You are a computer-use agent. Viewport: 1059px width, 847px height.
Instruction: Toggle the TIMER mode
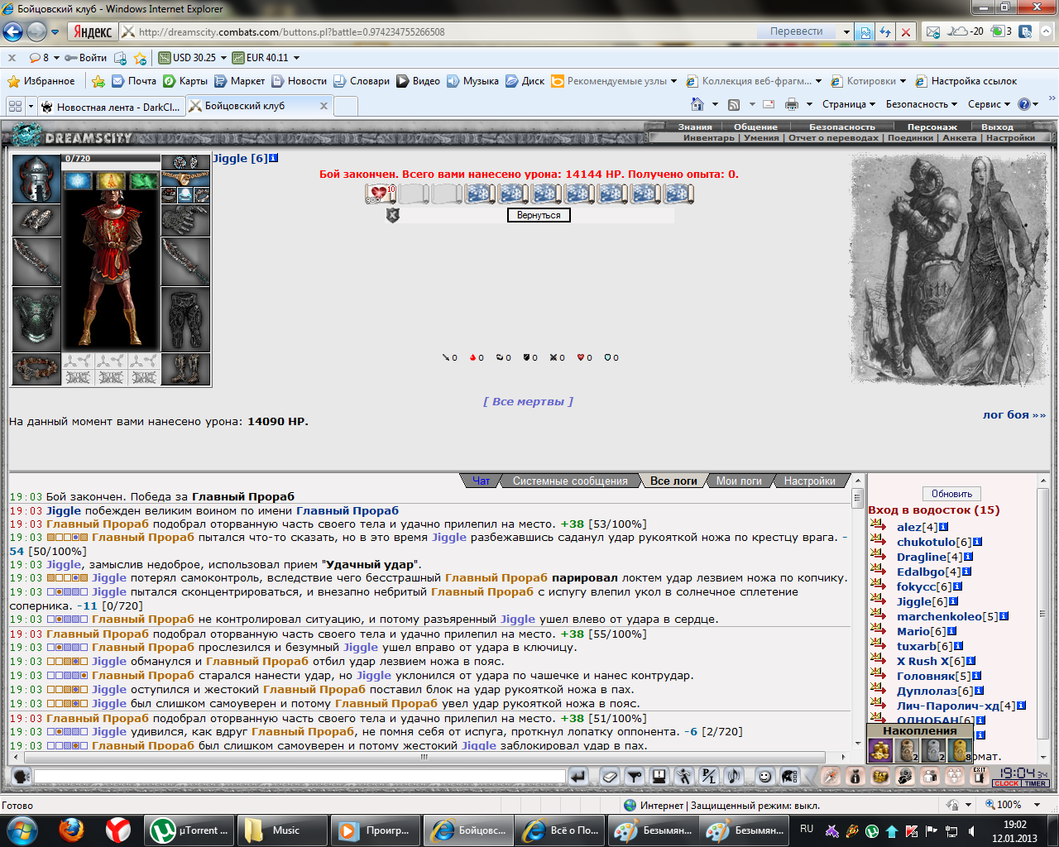1035,783
